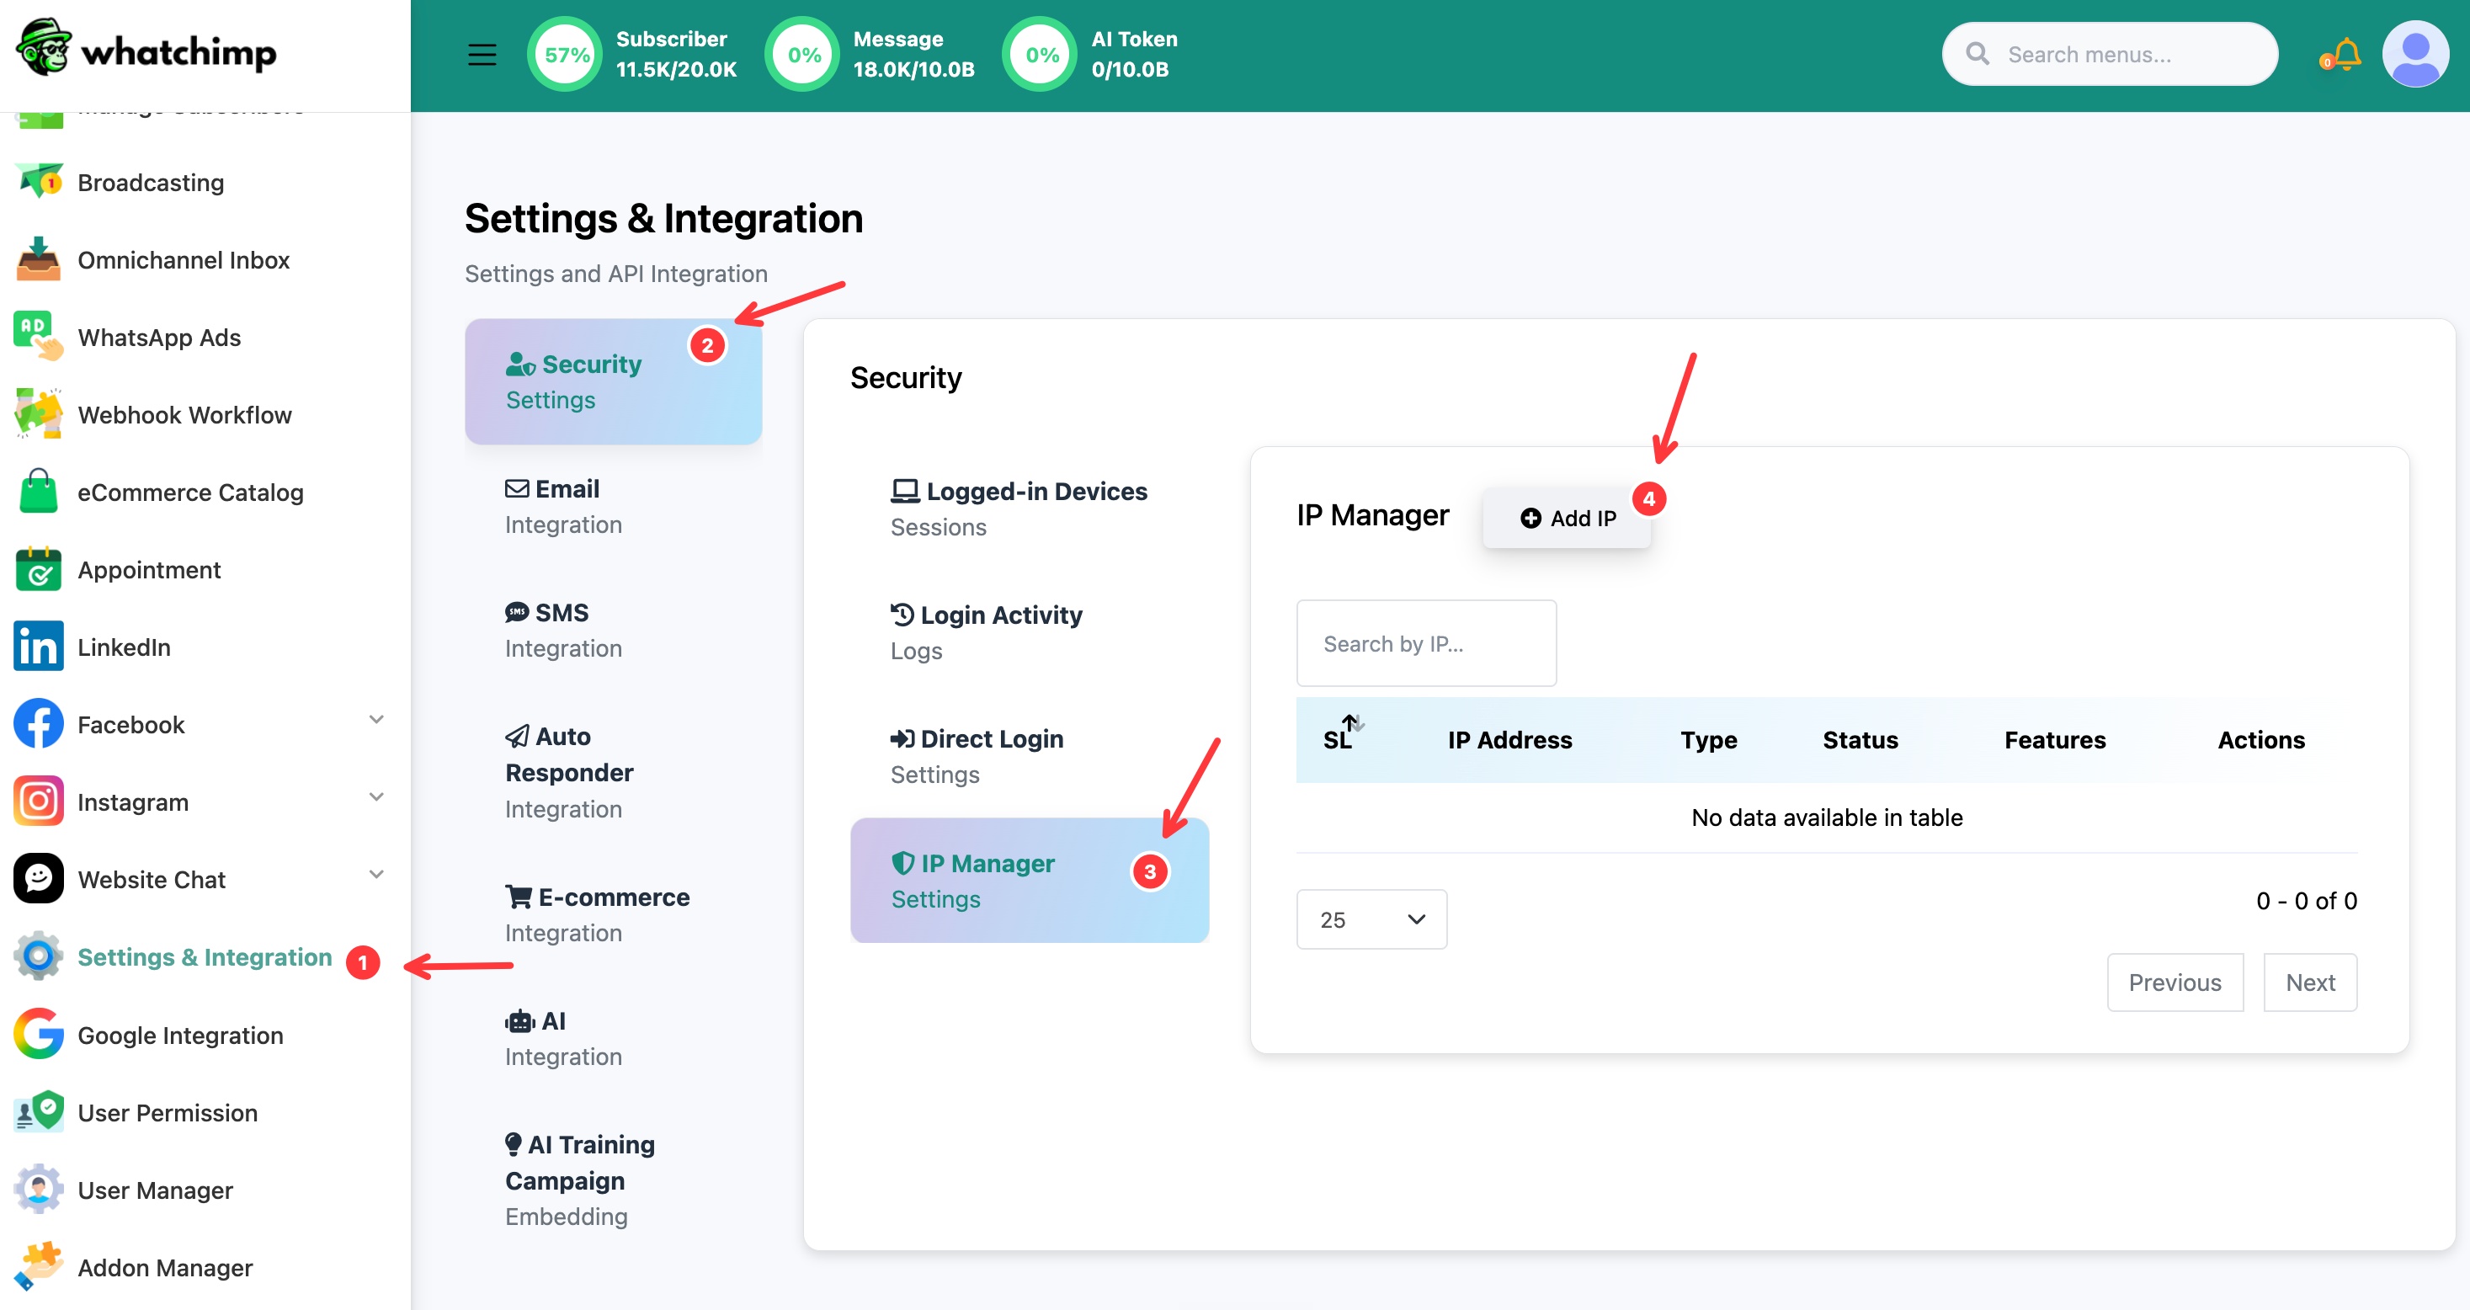This screenshot has width=2470, height=1310.
Task: Click the Add IP button
Action: [1567, 518]
